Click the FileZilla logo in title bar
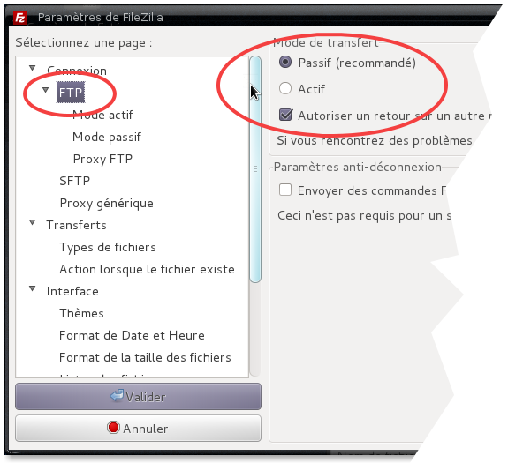The image size is (508, 463). coord(20,17)
